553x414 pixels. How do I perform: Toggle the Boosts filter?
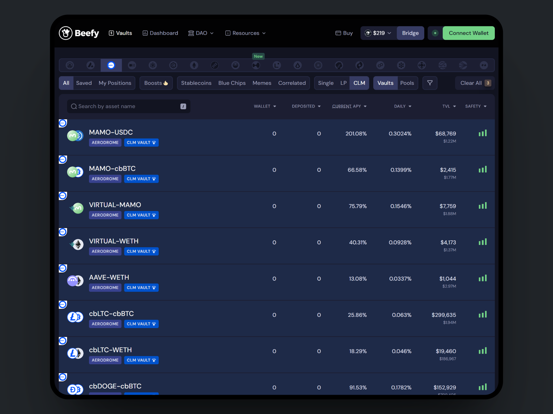(156, 83)
